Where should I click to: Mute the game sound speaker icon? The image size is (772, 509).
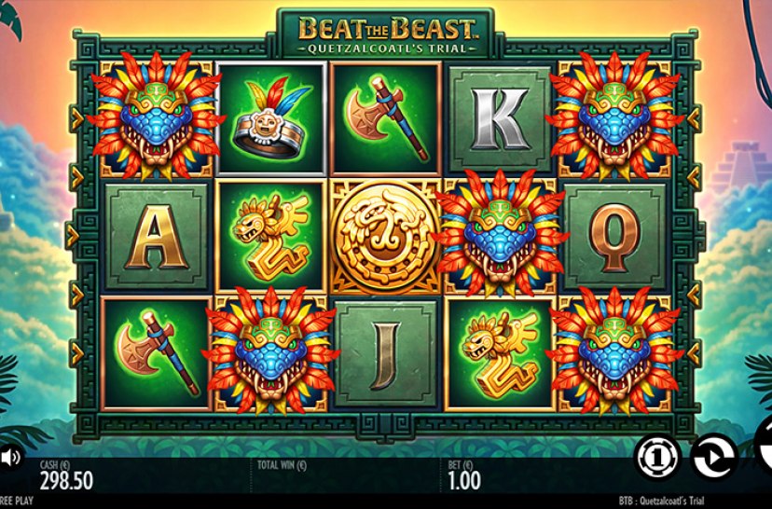[10, 458]
